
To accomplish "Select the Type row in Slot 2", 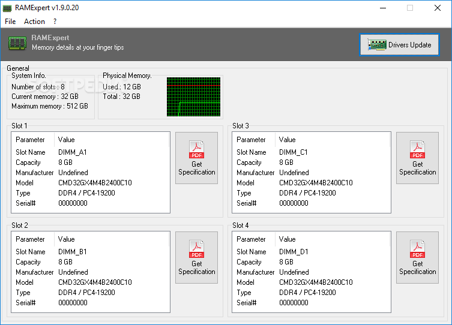I will (x=90, y=293).
